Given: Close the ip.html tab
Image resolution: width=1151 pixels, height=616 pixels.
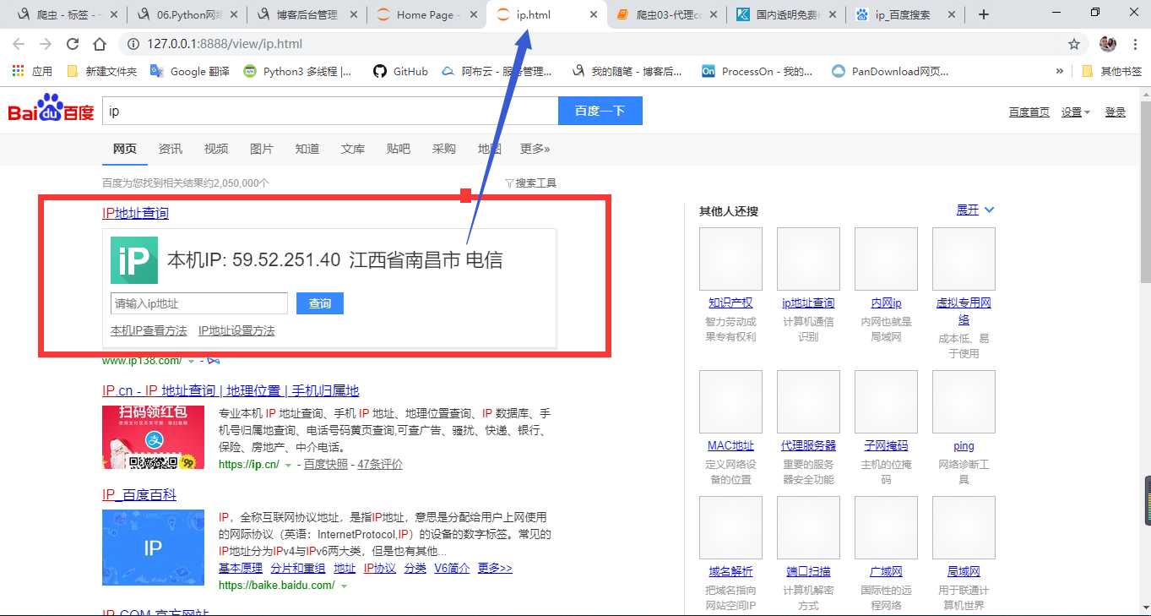Looking at the screenshot, I should 595,14.
